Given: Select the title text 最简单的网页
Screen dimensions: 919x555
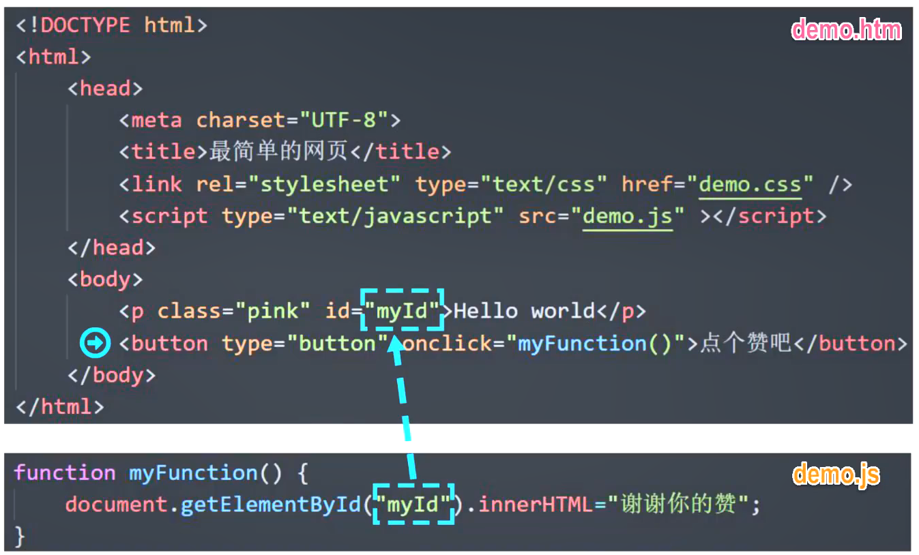Looking at the screenshot, I should click(278, 151).
